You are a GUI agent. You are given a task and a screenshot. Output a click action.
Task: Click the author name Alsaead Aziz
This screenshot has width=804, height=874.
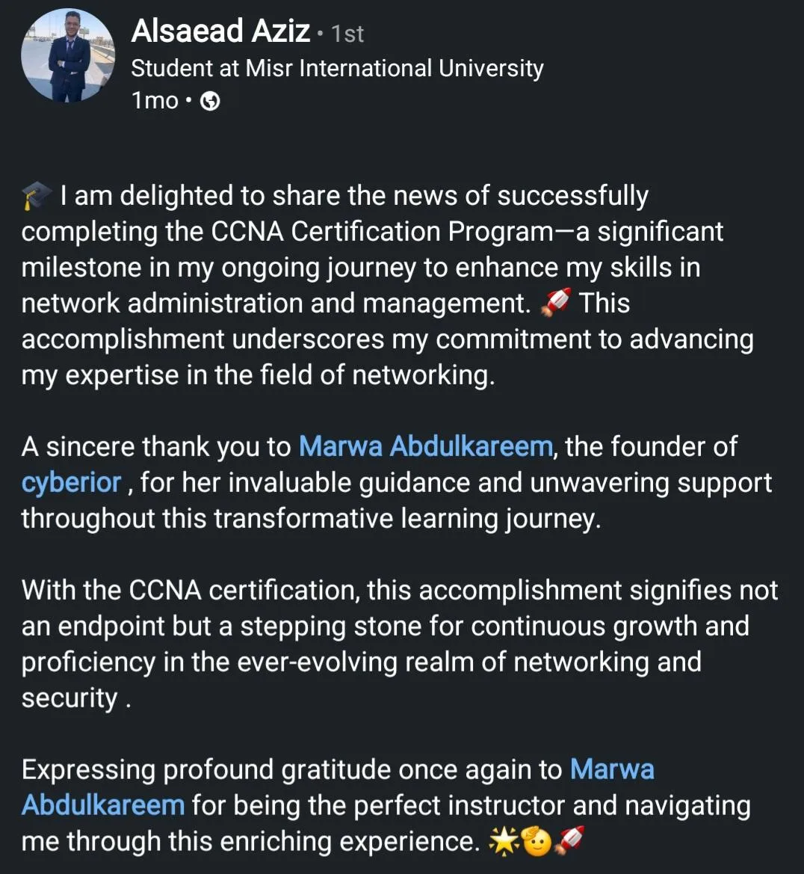click(x=220, y=31)
